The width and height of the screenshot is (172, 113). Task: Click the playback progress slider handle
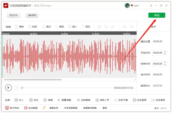pyautogui.click(x=22, y=88)
